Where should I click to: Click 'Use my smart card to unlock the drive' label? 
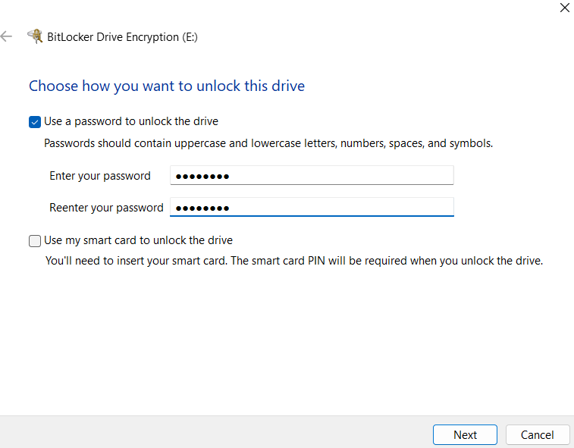138,240
